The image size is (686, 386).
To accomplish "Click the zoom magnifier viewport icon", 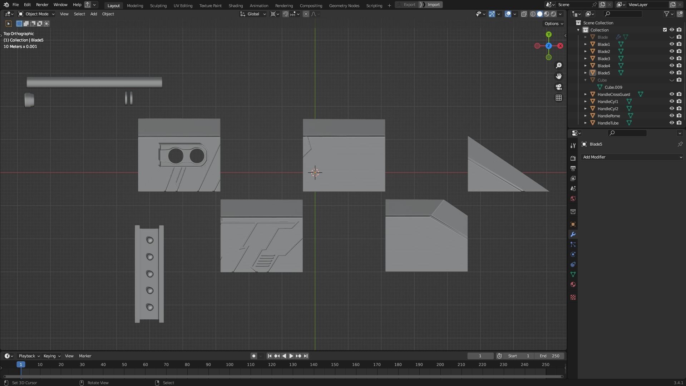I will (x=559, y=65).
